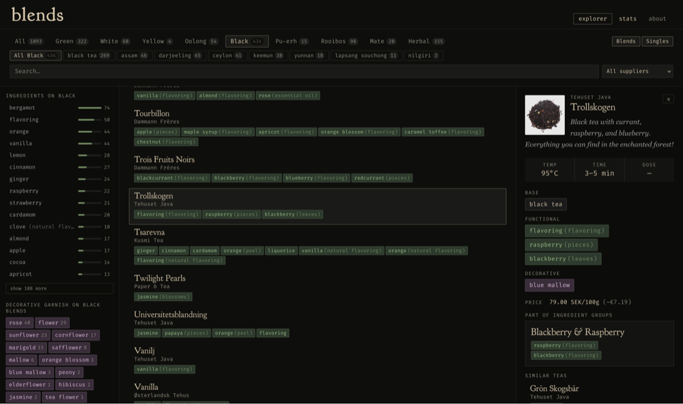The width and height of the screenshot is (683, 404).
Task: Filter by lapsang souchong subcategory
Action: click(366, 56)
